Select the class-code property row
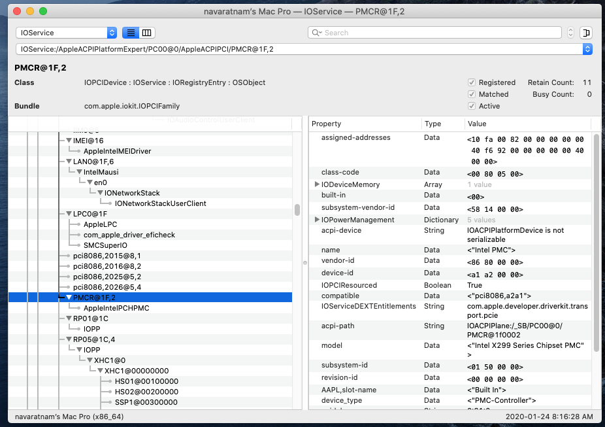Screen dimensions: 605x427 (x=450, y=173)
